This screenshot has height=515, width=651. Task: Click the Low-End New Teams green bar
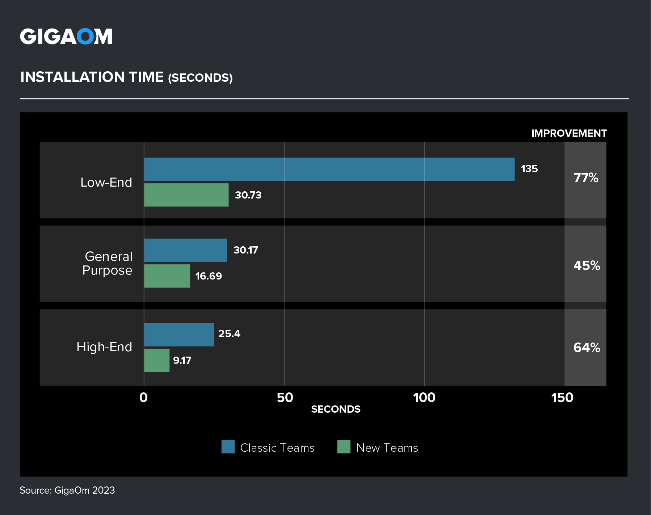coord(186,195)
